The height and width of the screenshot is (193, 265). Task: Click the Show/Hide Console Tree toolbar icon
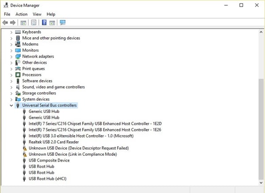[x=23, y=23]
